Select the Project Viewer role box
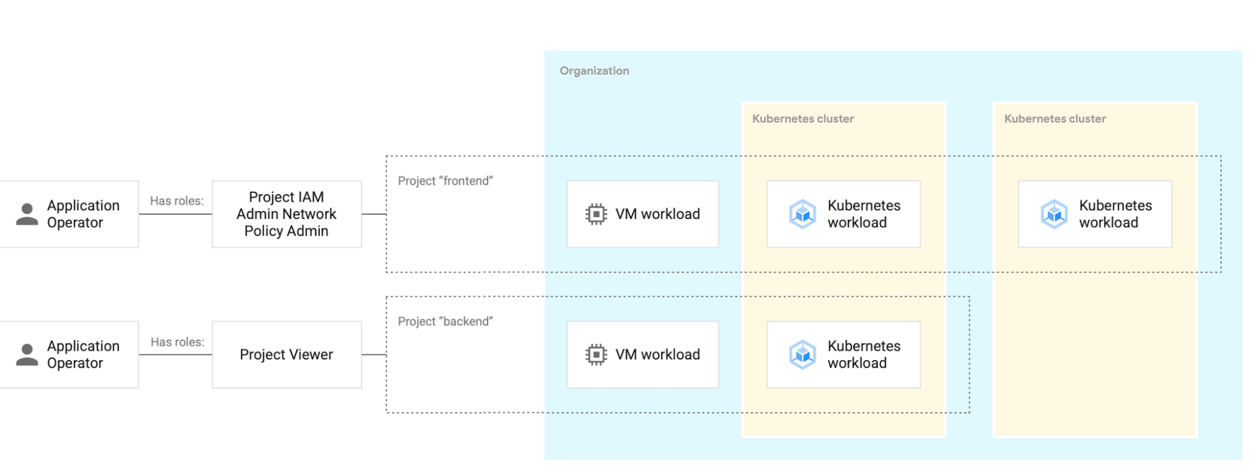Screen dimensions: 1260x474 287,355
